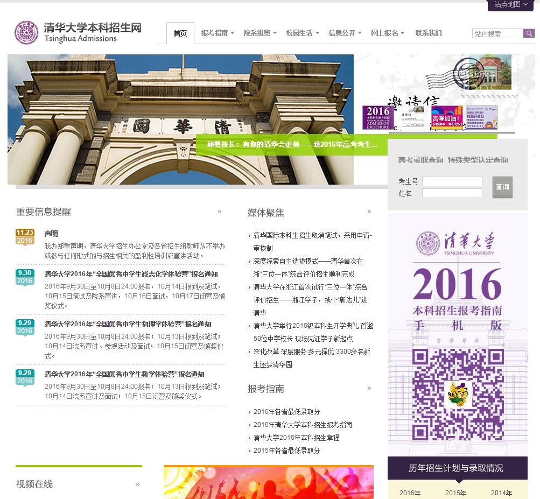Open 全国优秀中学生数学体验营 notice

124,374
